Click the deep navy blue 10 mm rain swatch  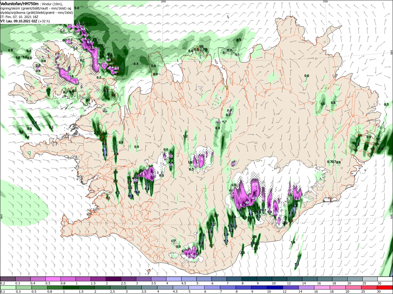click(274, 287)
